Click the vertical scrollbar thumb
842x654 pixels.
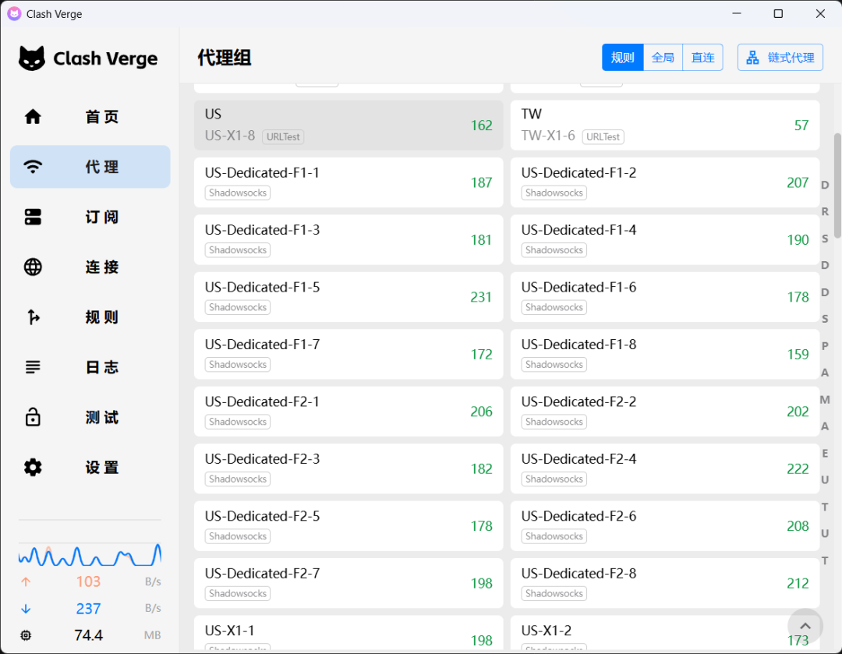[837, 185]
